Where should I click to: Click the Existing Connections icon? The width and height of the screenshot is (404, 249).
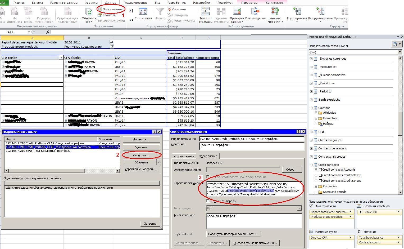pos(67,12)
